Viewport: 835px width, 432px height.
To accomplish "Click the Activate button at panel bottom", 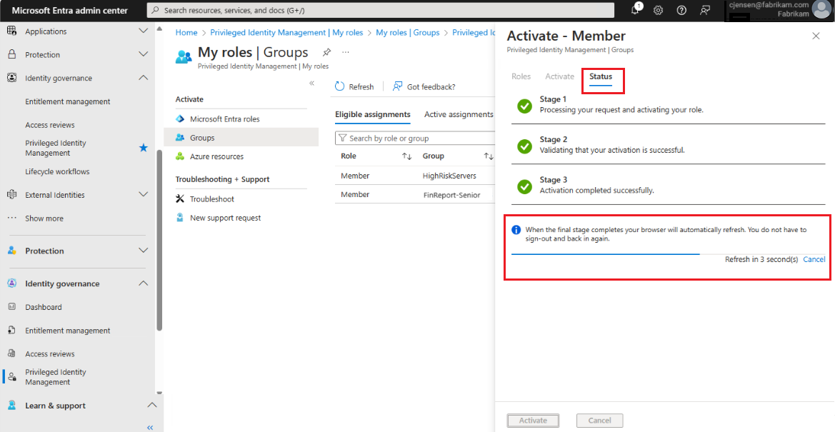I will point(533,421).
